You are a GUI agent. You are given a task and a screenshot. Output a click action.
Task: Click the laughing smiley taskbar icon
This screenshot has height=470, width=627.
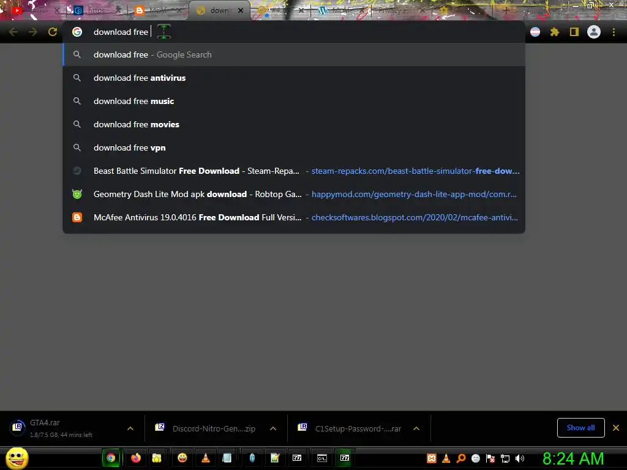(x=182, y=458)
